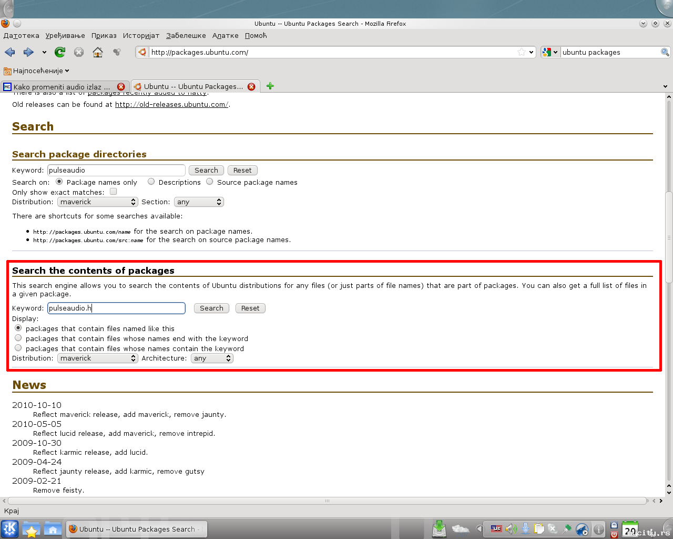Expand the Најпосећеније bookmarks folder

point(36,71)
